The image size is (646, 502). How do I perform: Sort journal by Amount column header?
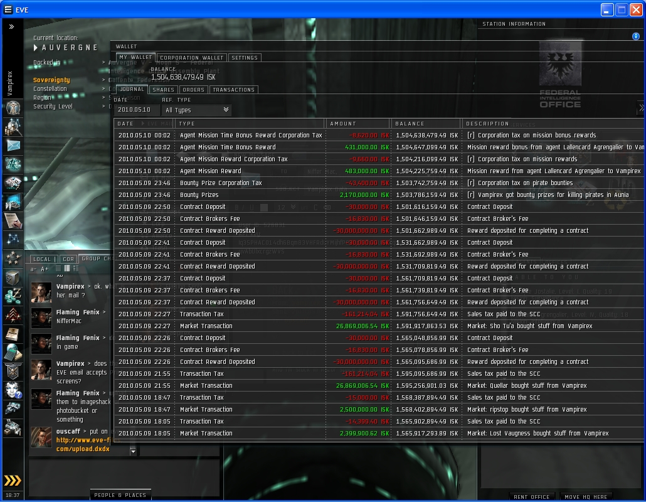358,123
